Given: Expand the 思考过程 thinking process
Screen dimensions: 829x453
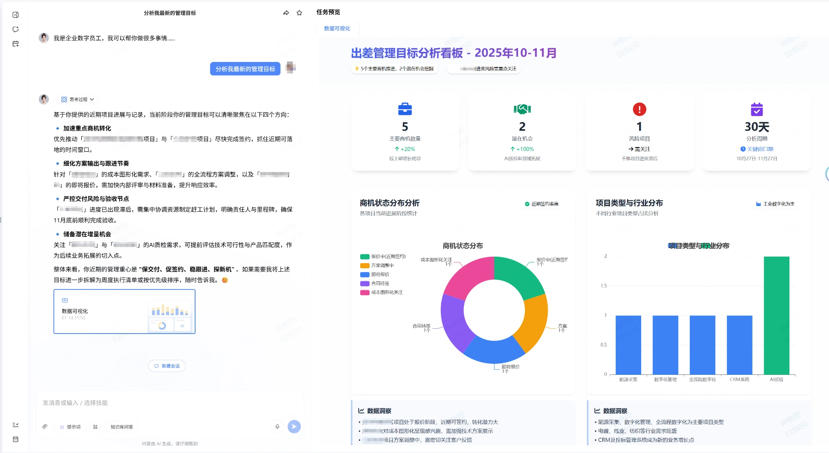Looking at the screenshot, I should click(78, 99).
